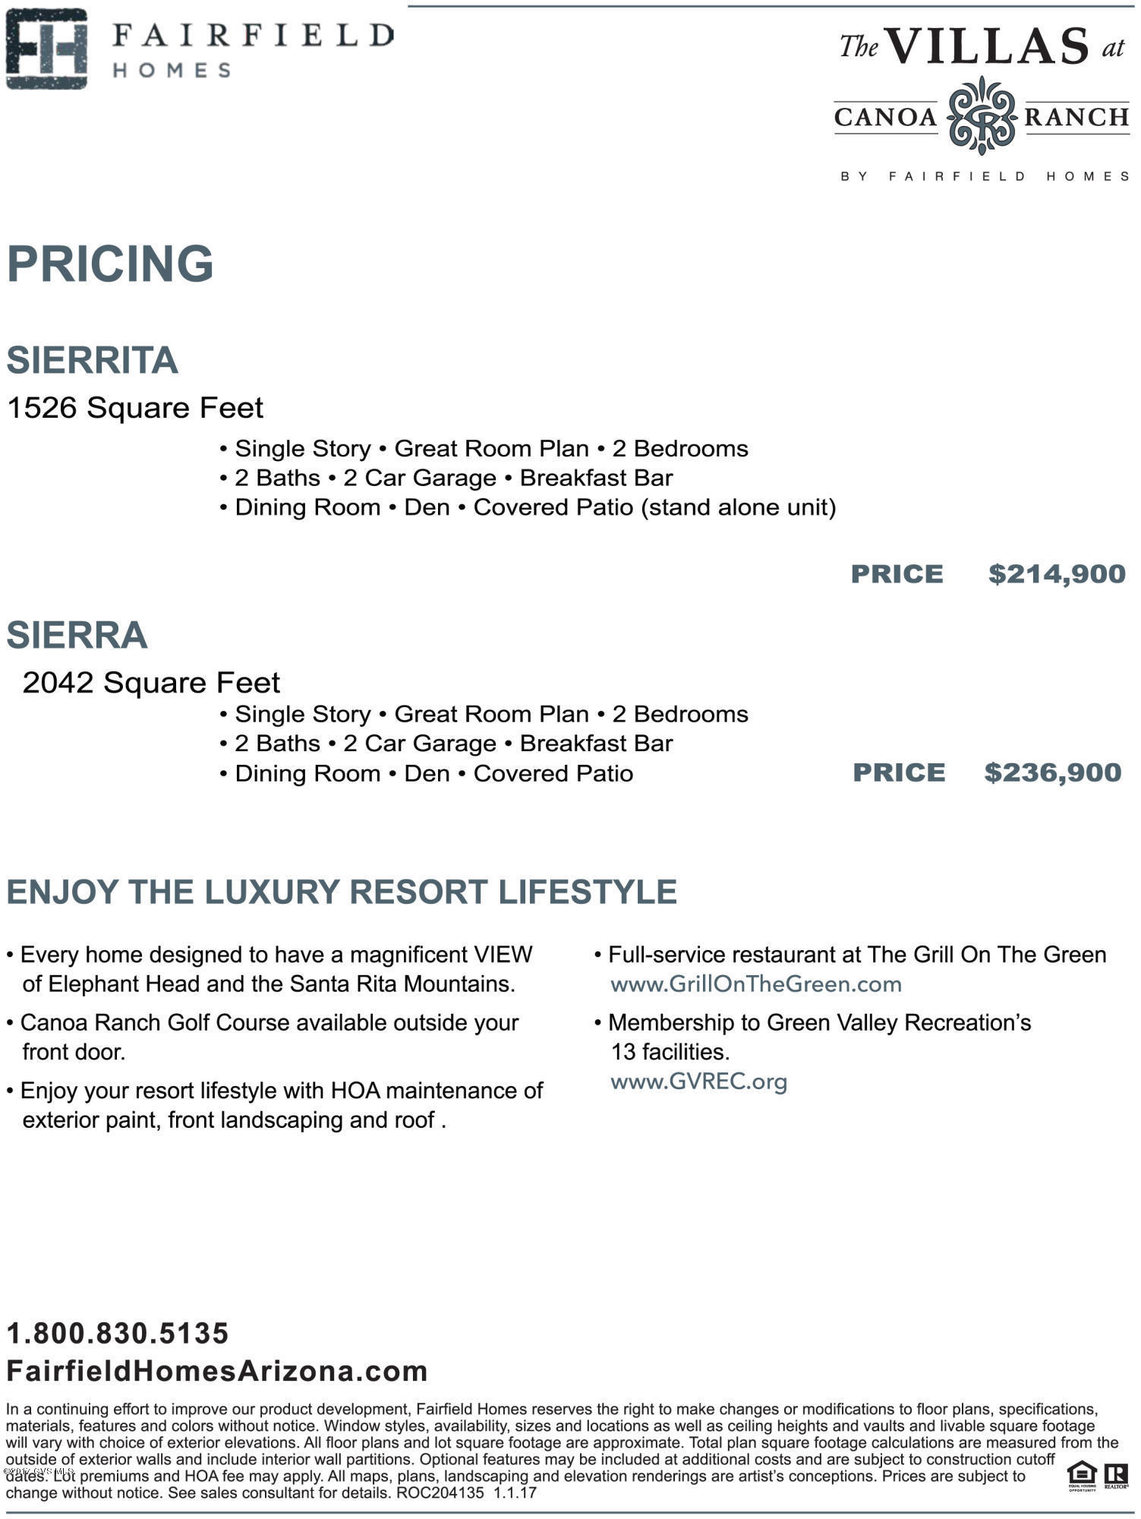This screenshot has width=1141, height=1519.
Task: Click The Villas at Canoa Ranch title
Action: [x=982, y=46]
